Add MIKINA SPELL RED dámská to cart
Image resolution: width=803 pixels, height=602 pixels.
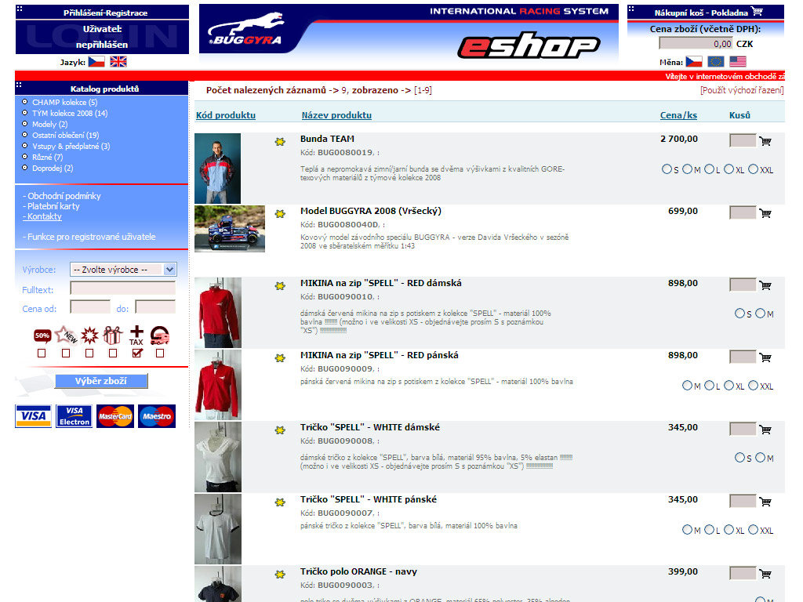(x=765, y=285)
